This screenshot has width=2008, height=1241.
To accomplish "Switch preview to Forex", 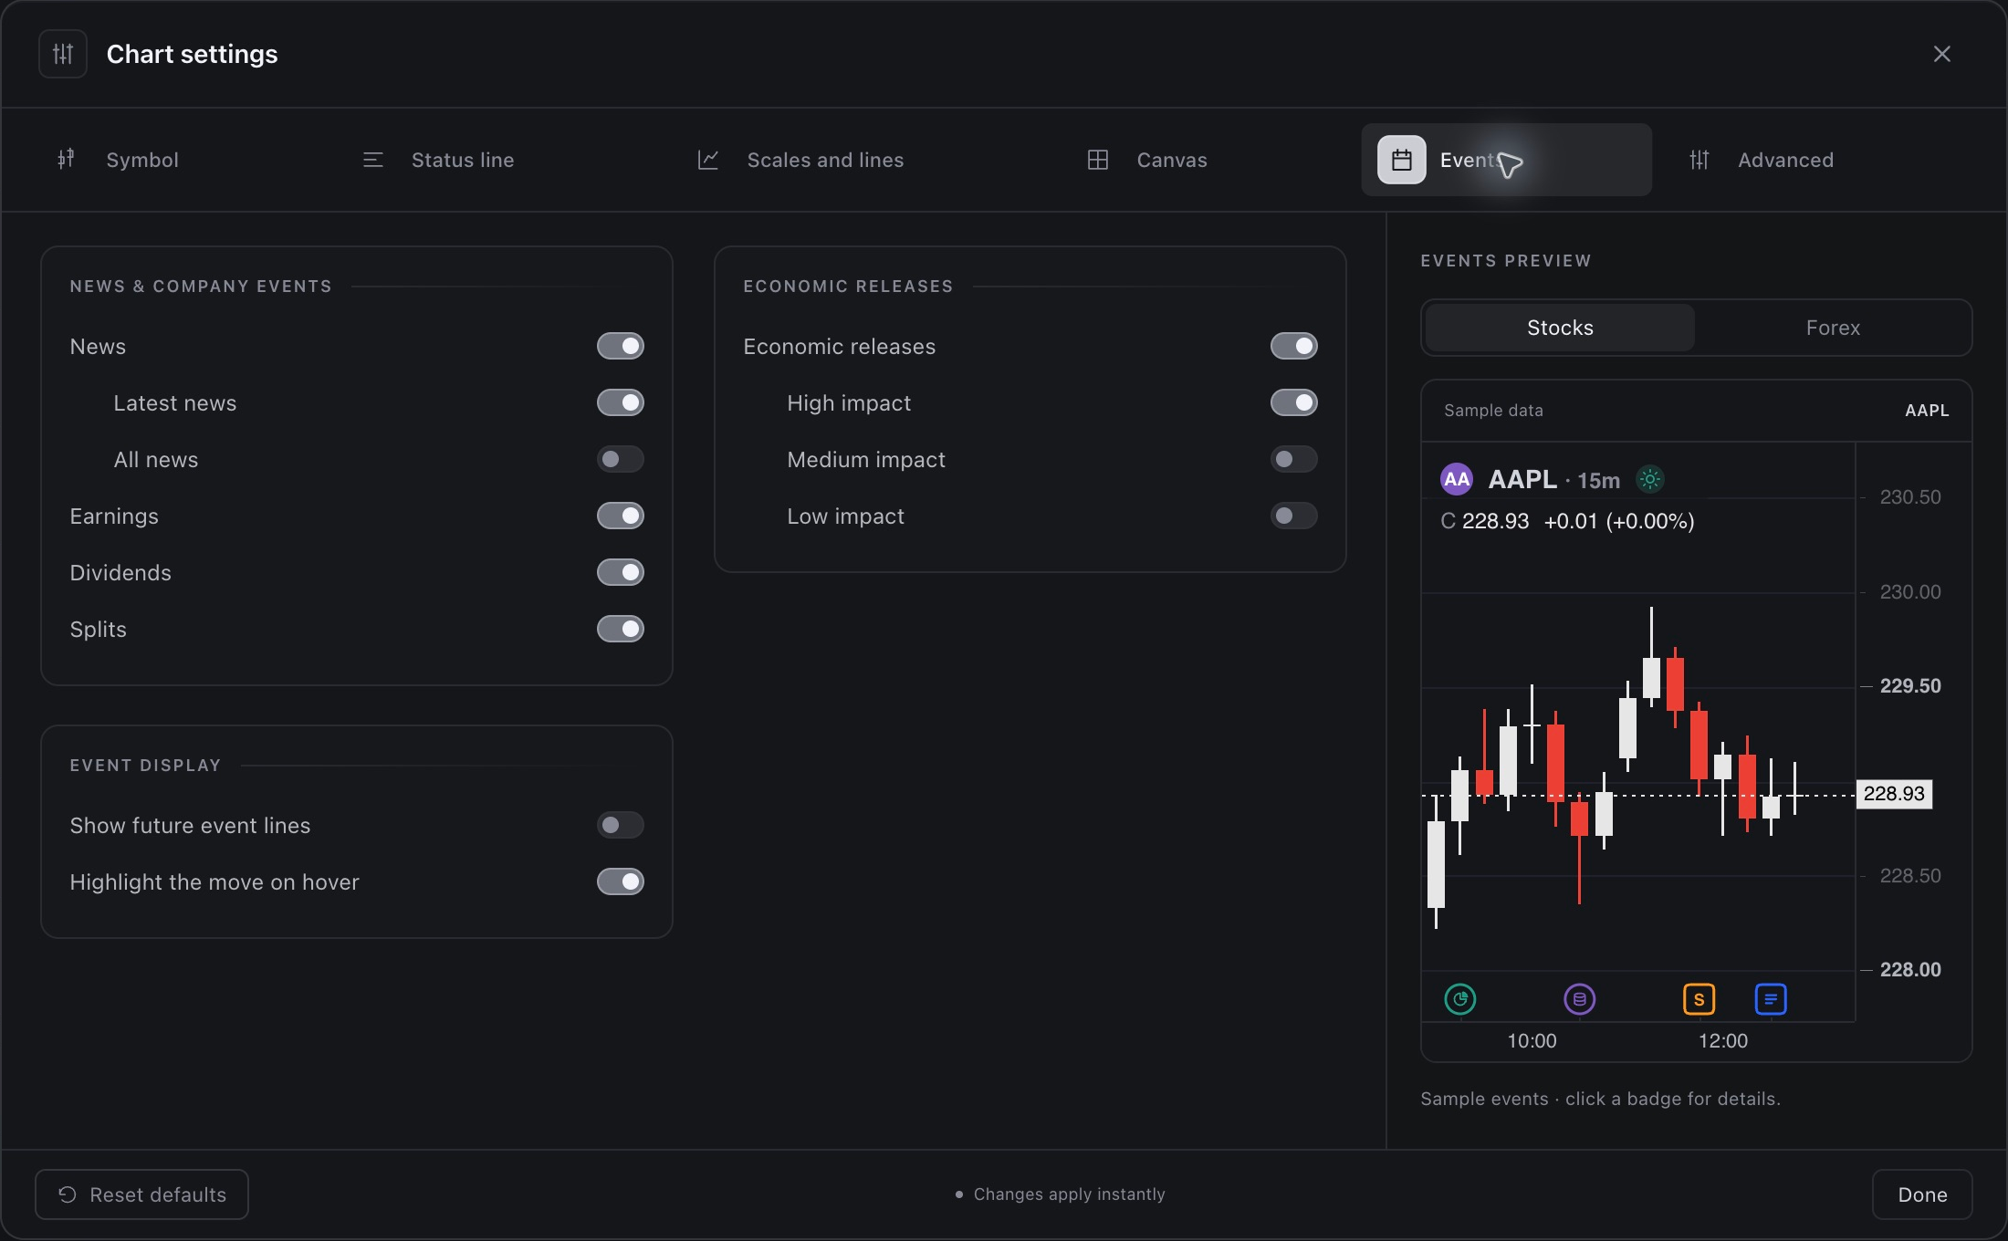I will click(x=1833, y=328).
